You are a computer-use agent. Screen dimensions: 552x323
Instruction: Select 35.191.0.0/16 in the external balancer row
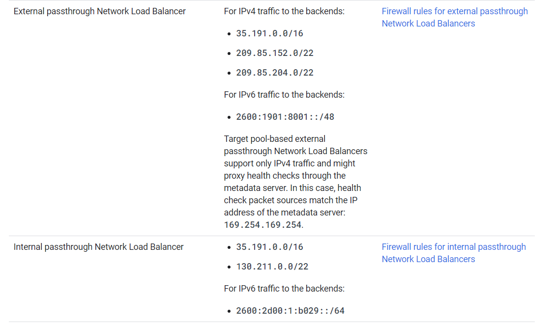(269, 33)
